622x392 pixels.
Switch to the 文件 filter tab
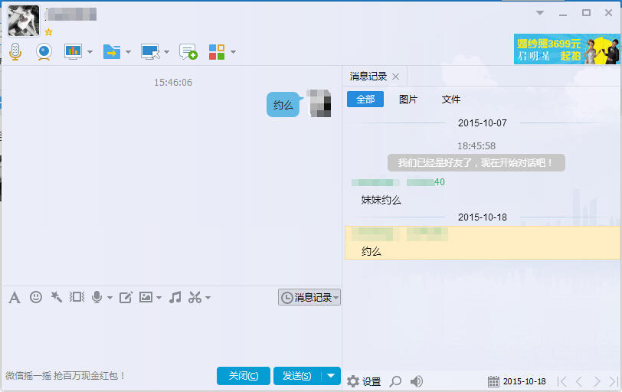coord(451,99)
